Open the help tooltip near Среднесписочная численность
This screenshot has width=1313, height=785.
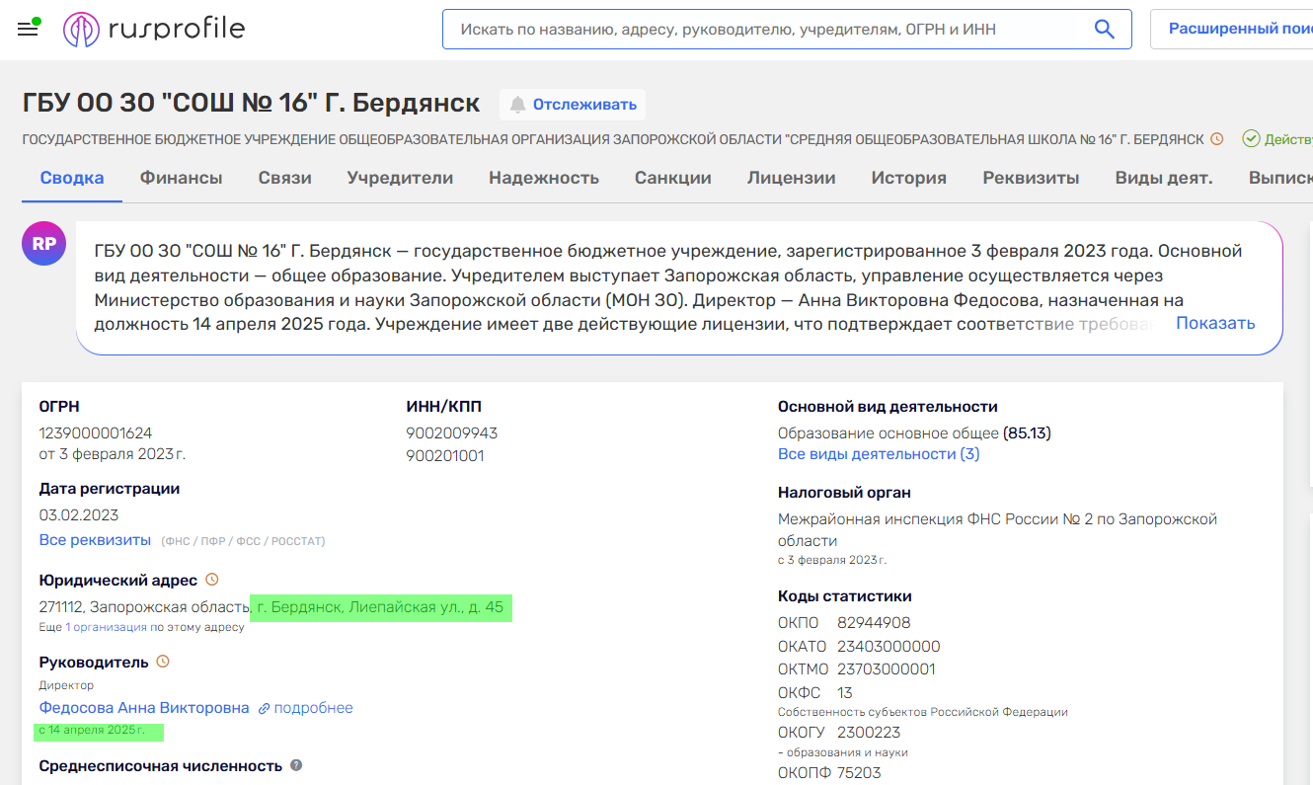tap(295, 763)
